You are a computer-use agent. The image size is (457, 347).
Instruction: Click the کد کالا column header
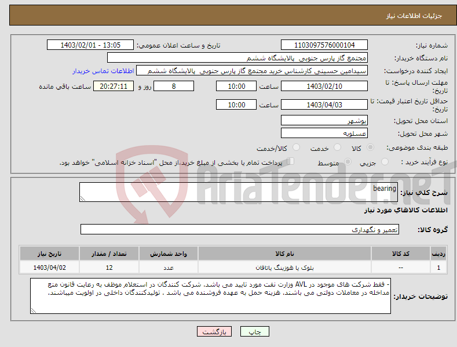(x=401, y=254)
